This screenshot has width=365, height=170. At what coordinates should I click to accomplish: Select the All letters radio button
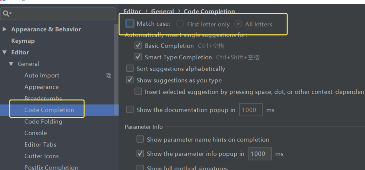click(x=238, y=24)
